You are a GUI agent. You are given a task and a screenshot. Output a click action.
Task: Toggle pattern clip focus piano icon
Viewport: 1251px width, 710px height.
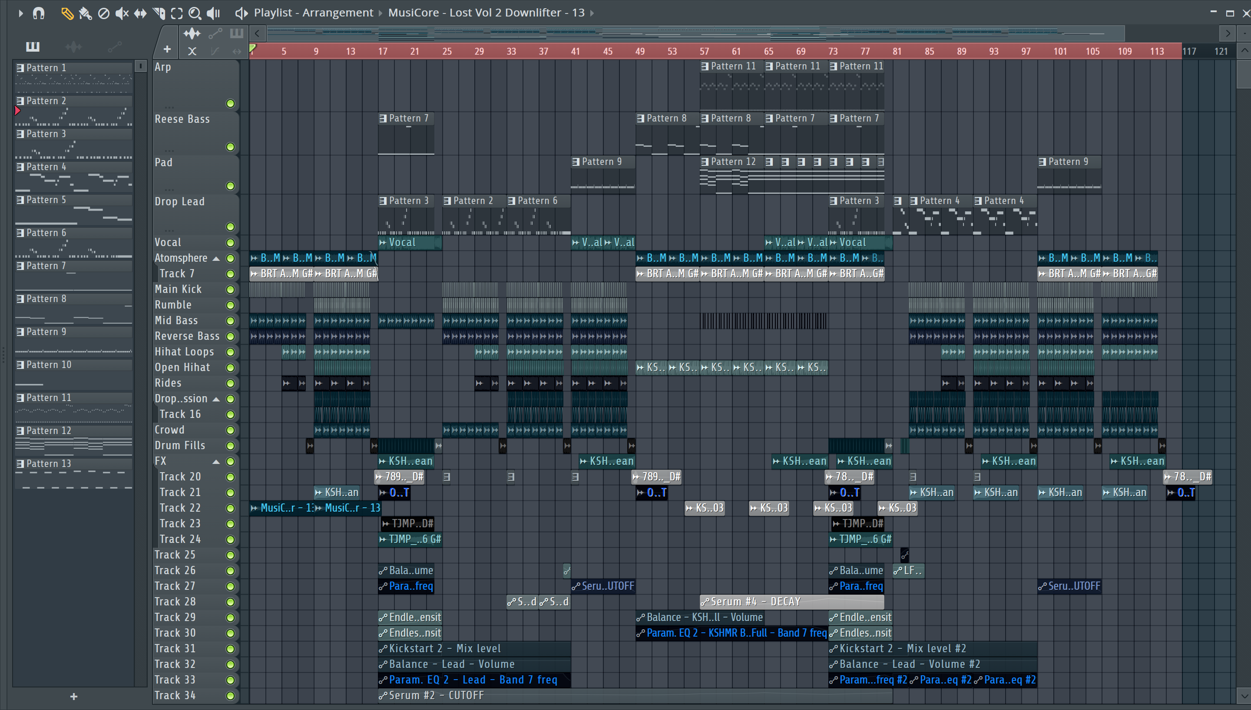point(237,33)
